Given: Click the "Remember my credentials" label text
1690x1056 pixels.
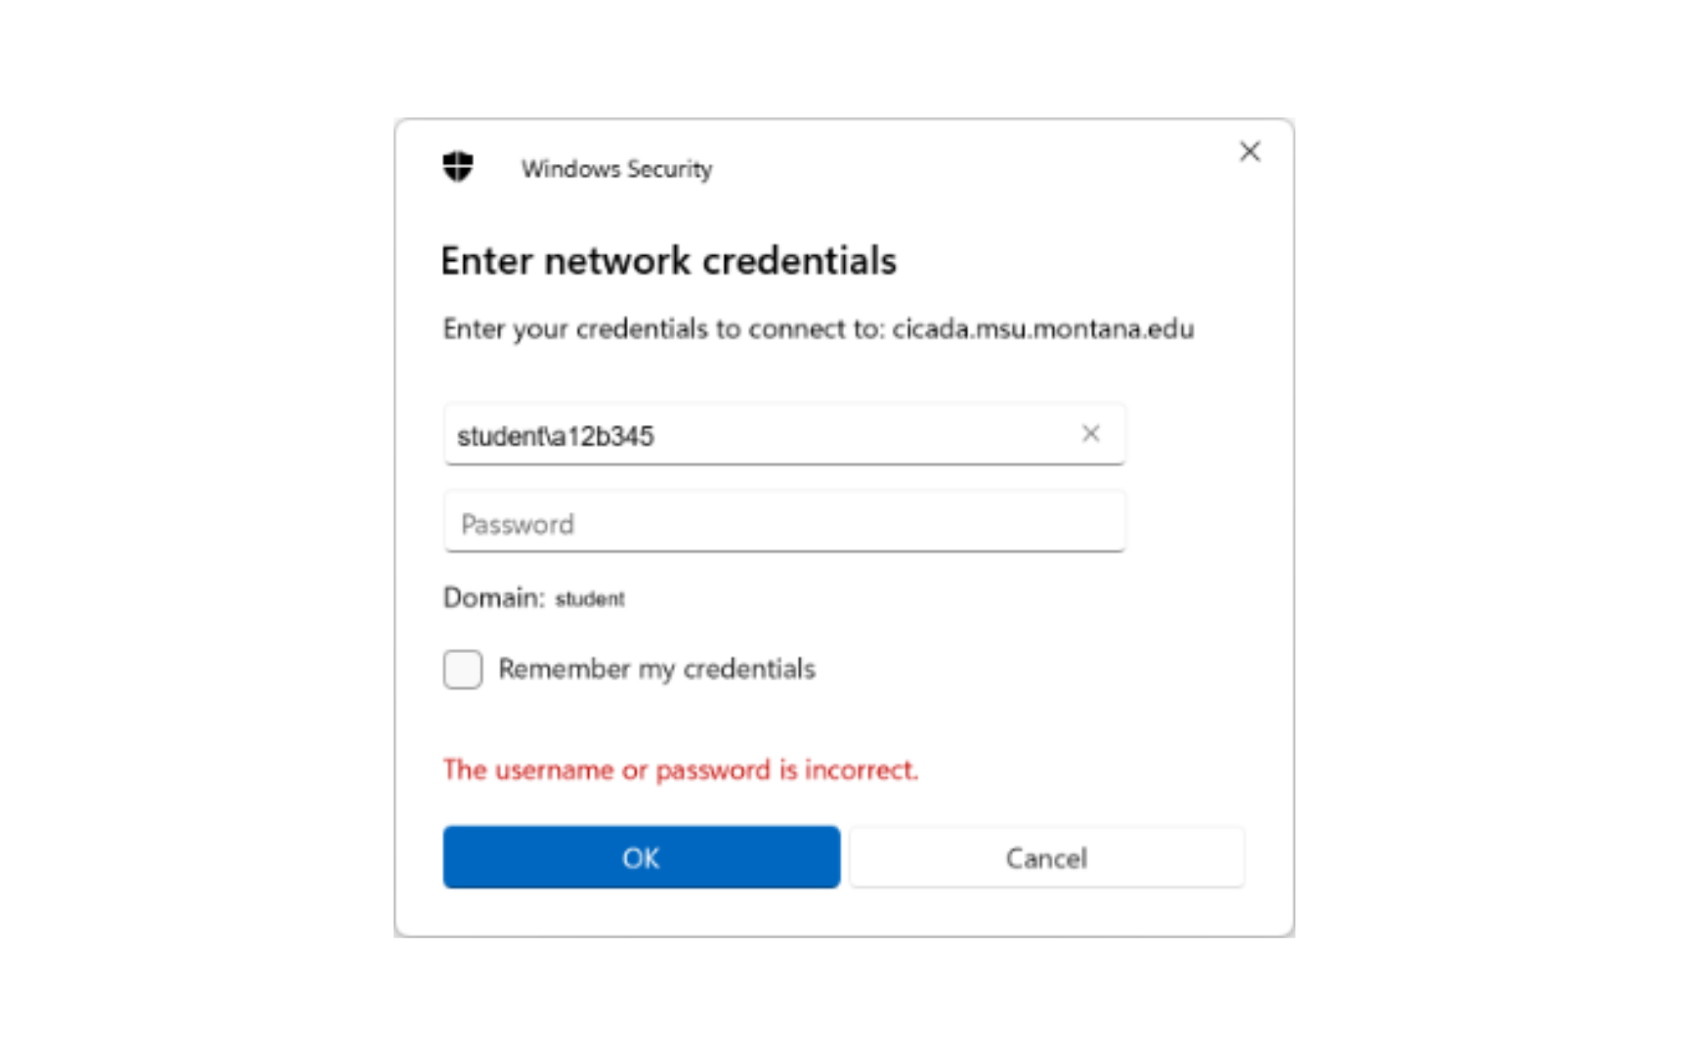Looking at the screenshot, I should (x=657, y=669).
